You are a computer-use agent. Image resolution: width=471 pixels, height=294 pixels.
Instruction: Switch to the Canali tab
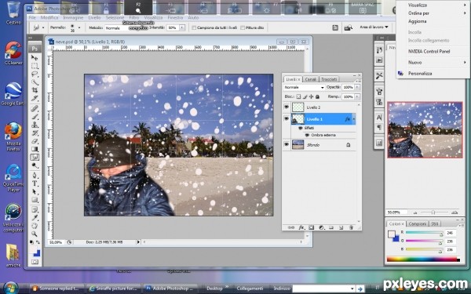pyautogui.click(x=310, y=79)
